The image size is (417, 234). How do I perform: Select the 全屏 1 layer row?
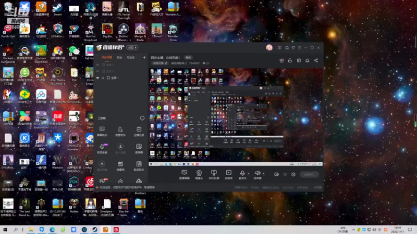[121, 77]
